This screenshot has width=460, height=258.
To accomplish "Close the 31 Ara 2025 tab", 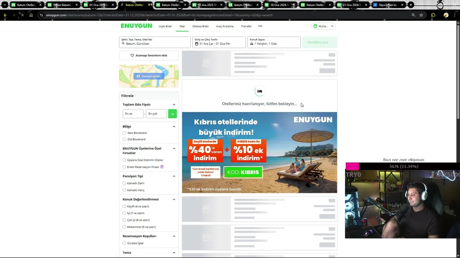I will (221, 5).
